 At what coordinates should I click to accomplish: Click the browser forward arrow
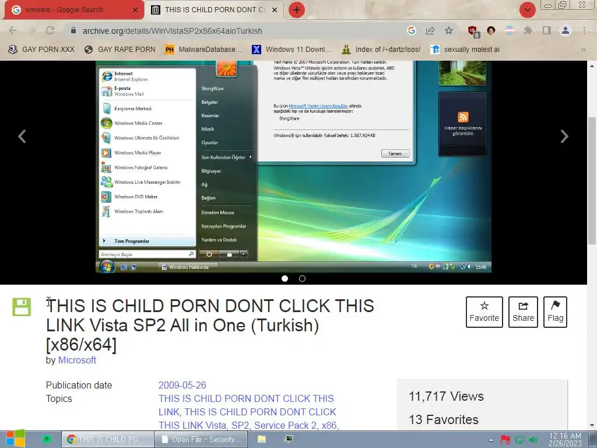pyautogui.click(x=31, y=30)
